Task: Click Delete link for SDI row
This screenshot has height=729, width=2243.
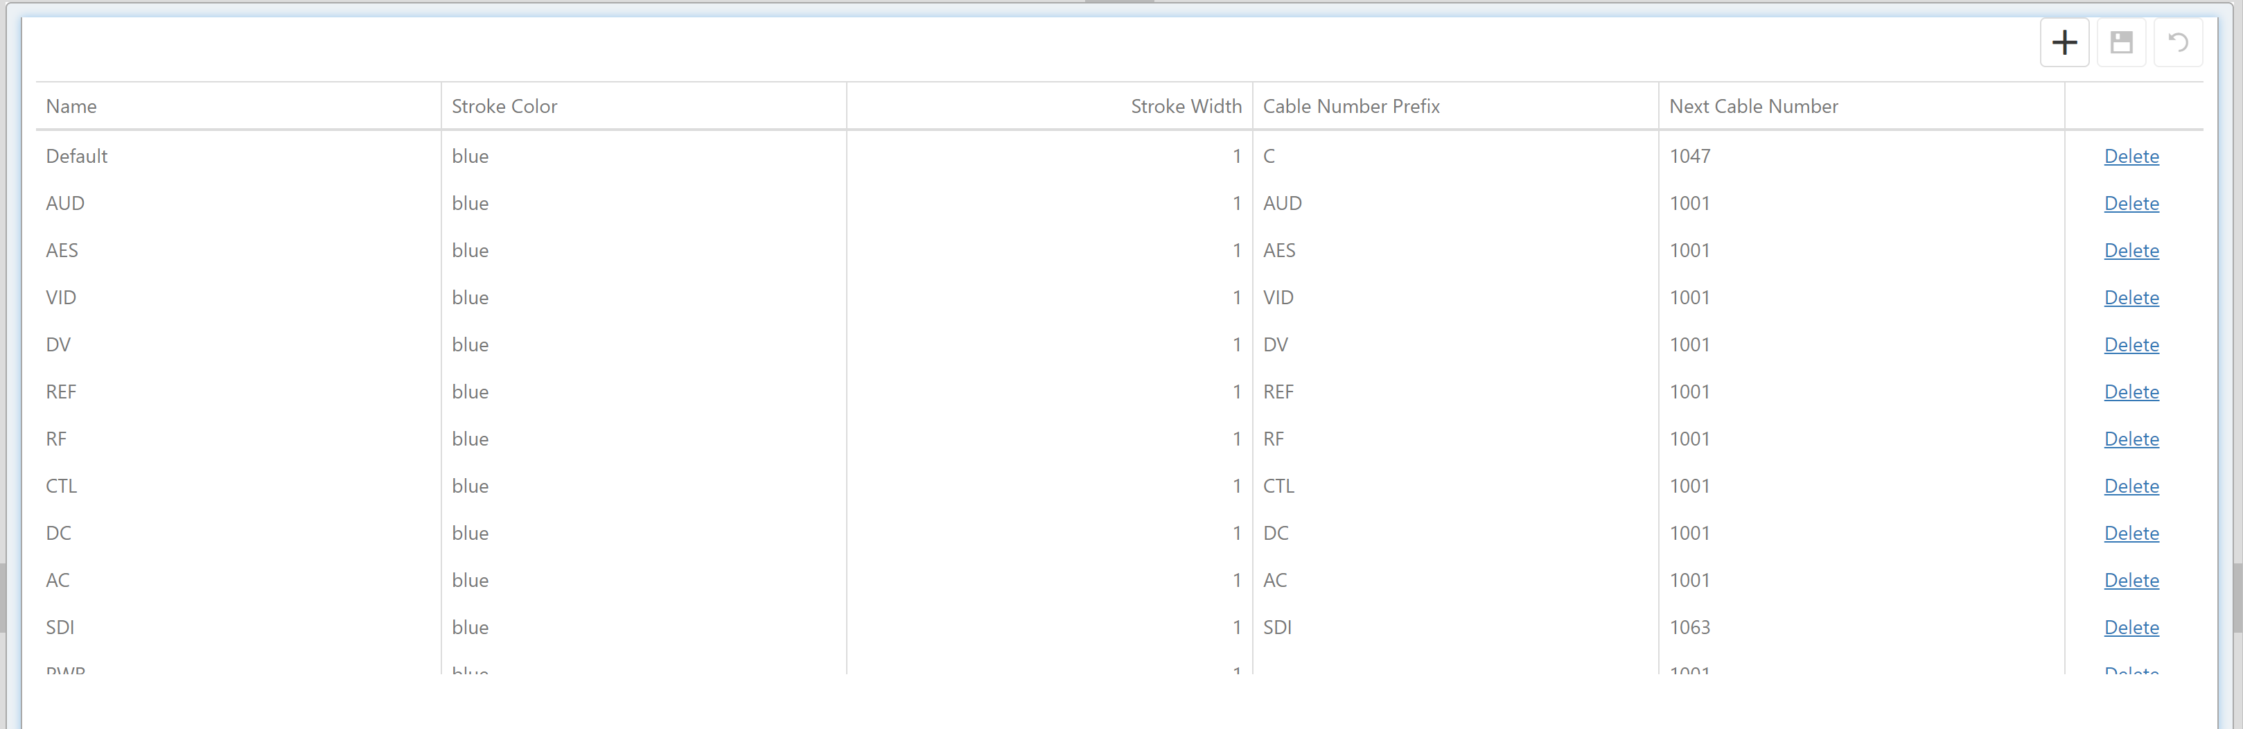Action: click(2131, 628)
